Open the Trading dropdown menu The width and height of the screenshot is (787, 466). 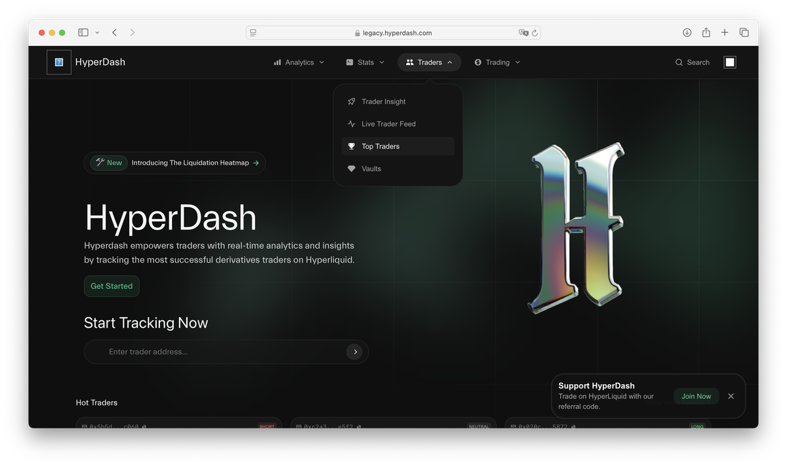(497, 62)
